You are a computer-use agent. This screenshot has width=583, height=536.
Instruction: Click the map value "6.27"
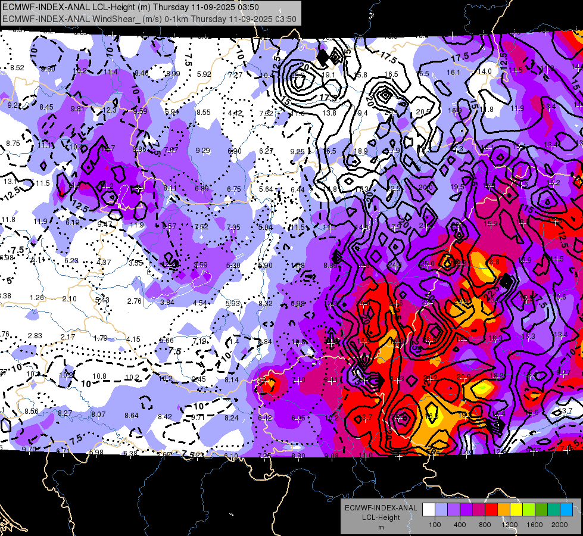[x=266, y=151]
